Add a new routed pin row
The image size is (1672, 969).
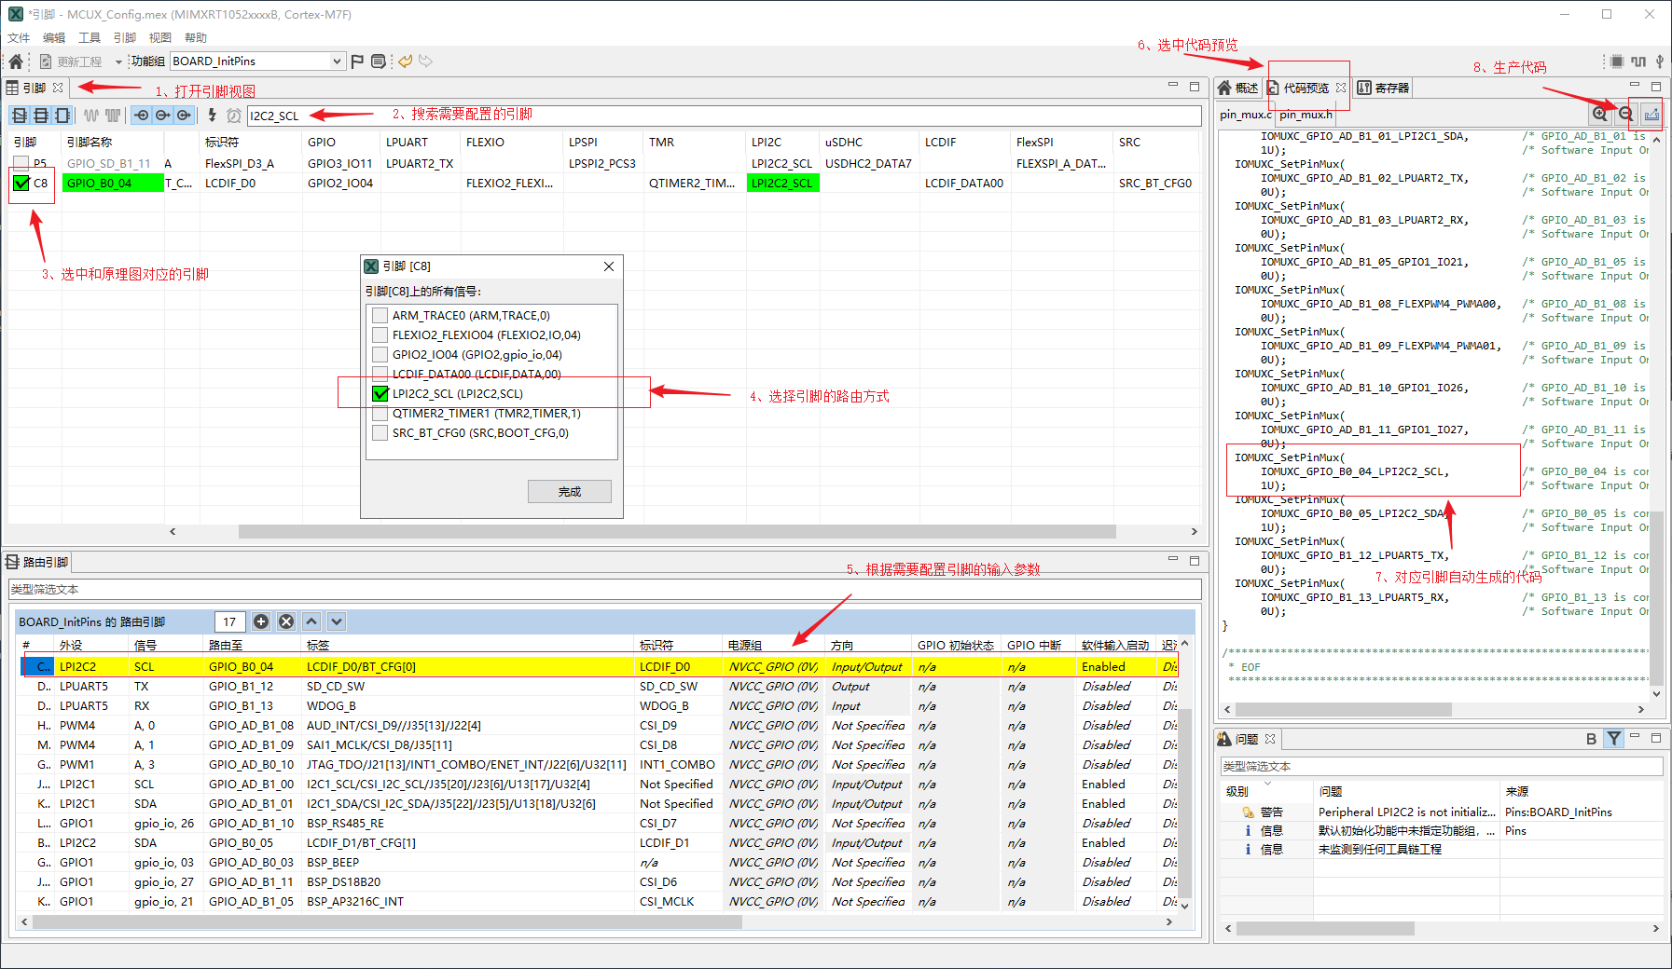(x=261, y=621)
